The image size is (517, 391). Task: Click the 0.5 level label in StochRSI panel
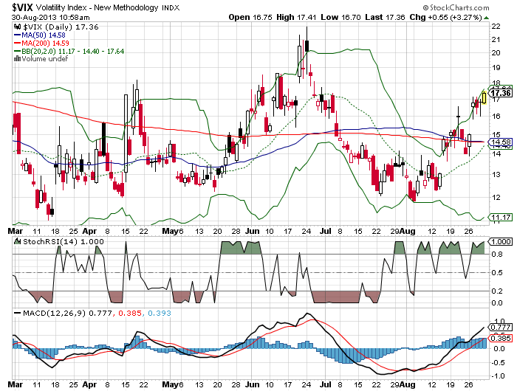pyautogui.click(x=497, y=273)
